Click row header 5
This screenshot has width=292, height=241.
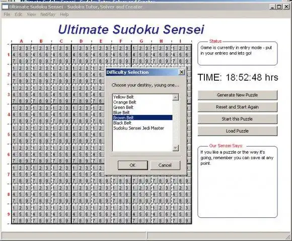9,135
